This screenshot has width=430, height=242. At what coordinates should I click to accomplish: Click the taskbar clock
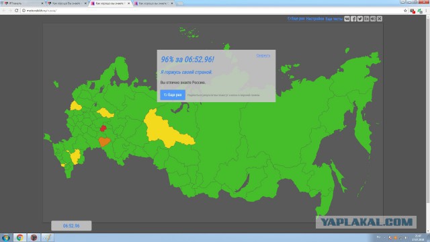point(418,237)
